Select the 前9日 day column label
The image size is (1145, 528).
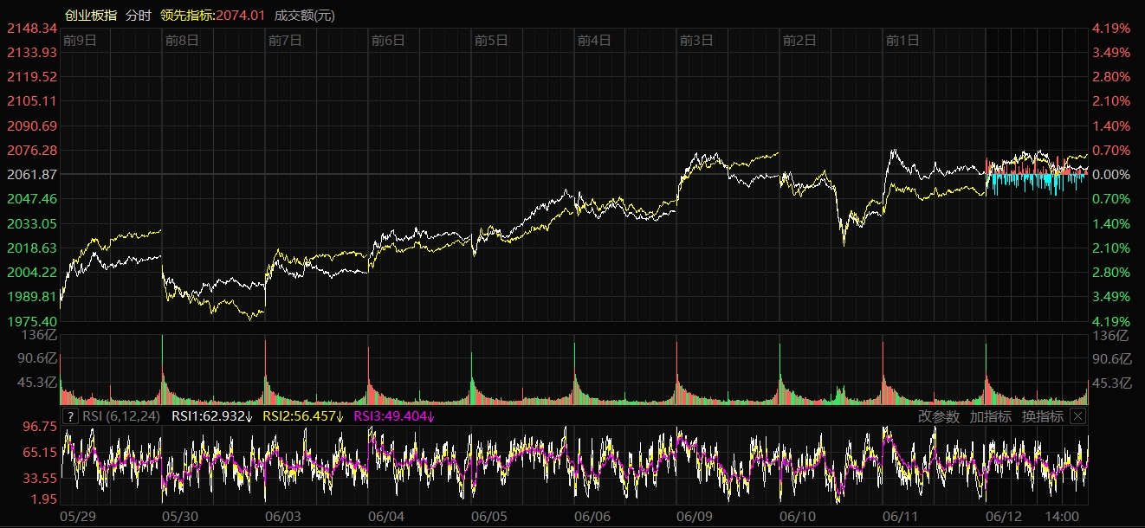tap(80, 40)
